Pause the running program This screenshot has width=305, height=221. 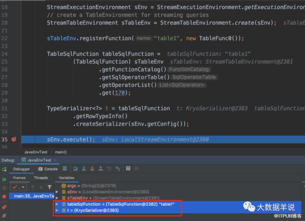4,188
